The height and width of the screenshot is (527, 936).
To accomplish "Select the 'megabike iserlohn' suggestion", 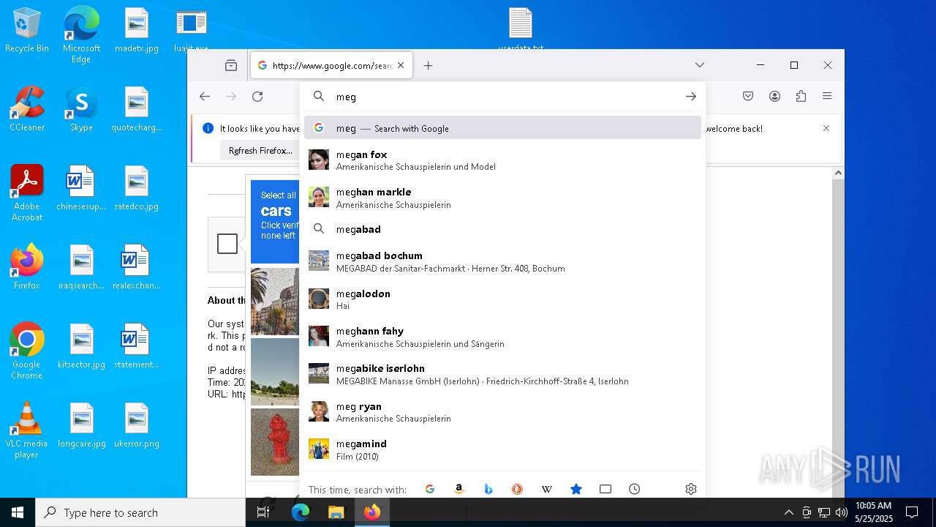I will 502,374.
